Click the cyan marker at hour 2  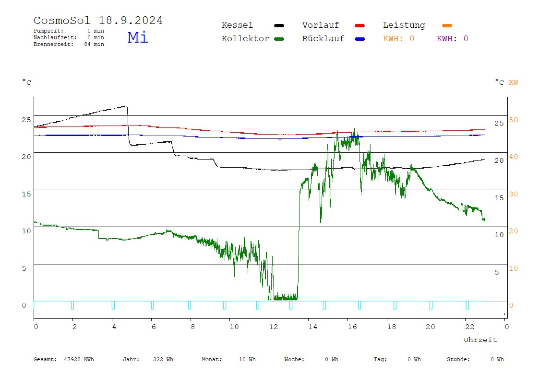pos(72,305)
